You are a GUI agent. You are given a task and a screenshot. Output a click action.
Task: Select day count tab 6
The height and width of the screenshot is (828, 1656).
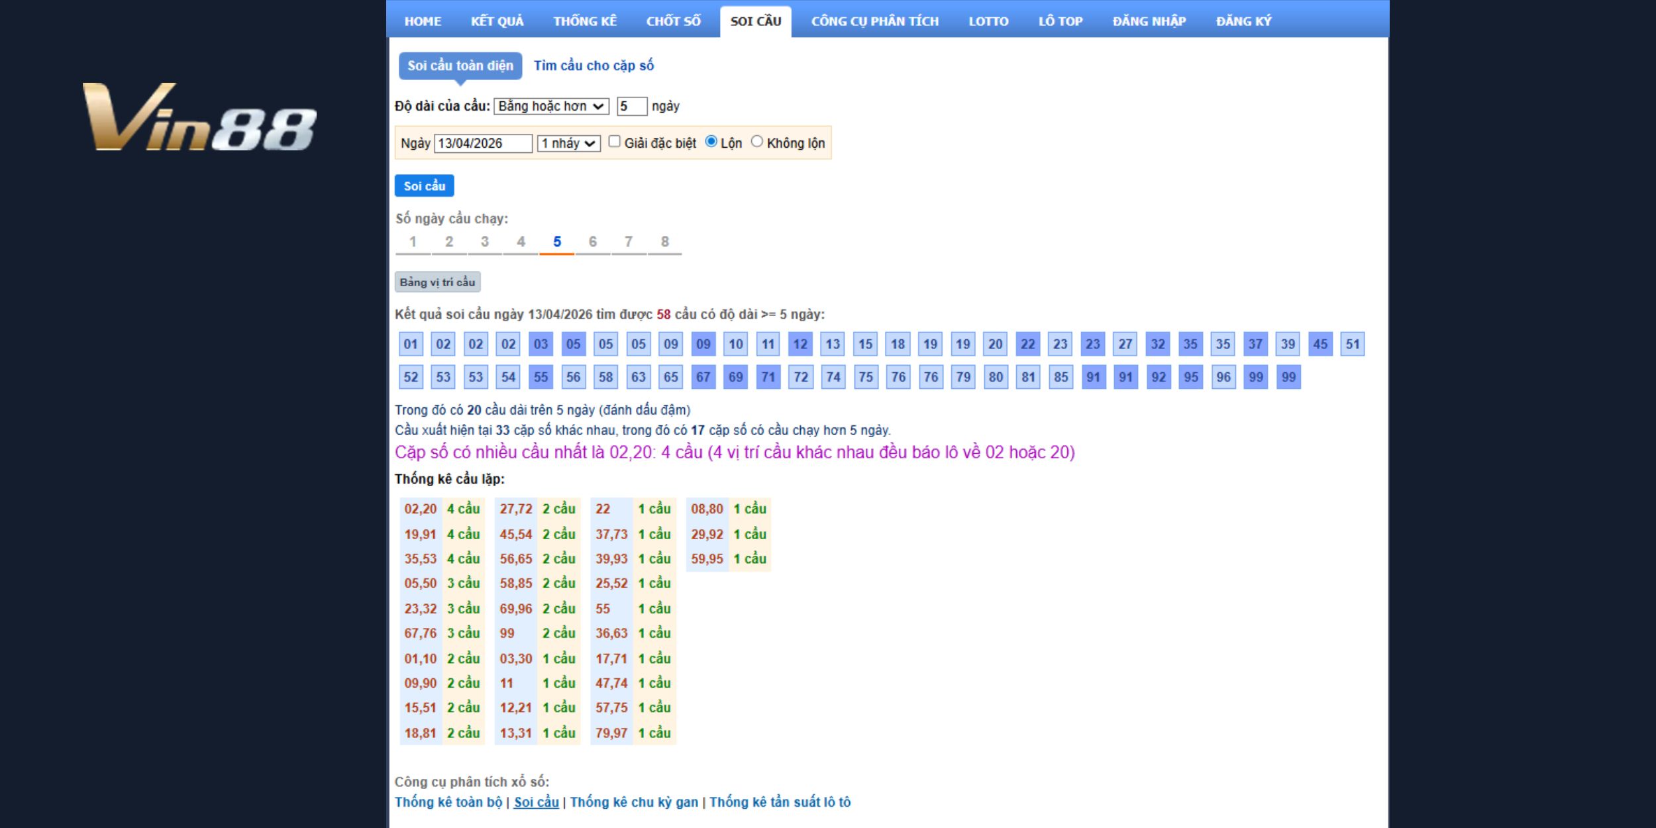(593, 242)
